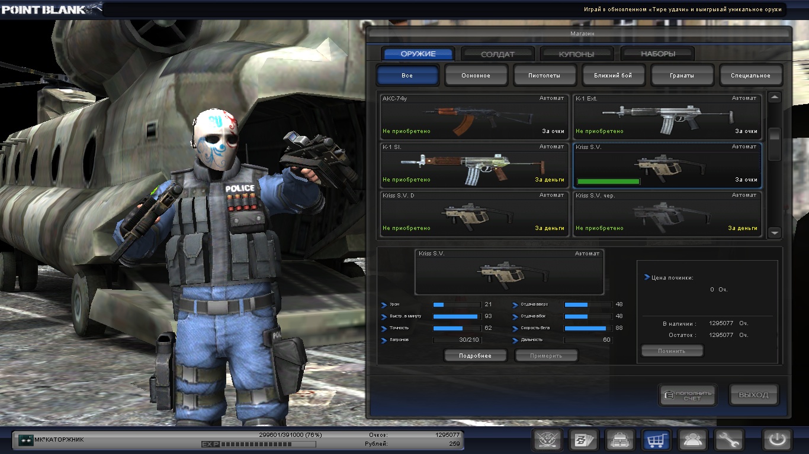The width and height of the screenshot is (809, 454).
Task: Click the Дальность 60 value
Action: (x=606, y=340)
